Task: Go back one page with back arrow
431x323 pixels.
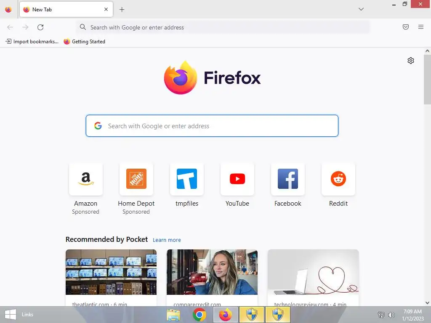Action: tap(10, 27)
